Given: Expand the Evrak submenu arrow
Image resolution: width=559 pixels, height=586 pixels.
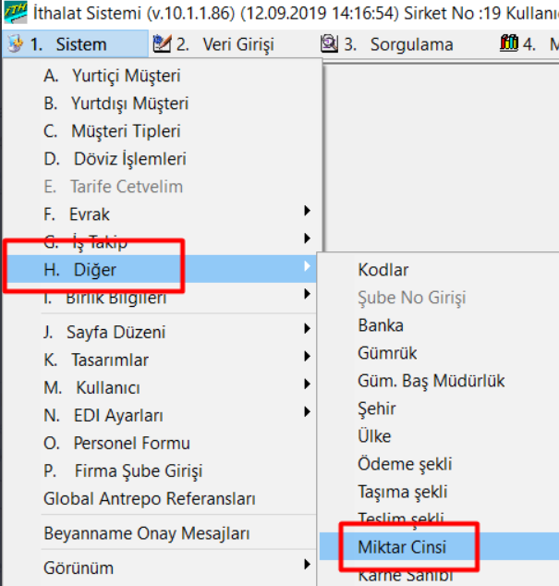Looking at the screenshot, I should click(x=307, y=211).
